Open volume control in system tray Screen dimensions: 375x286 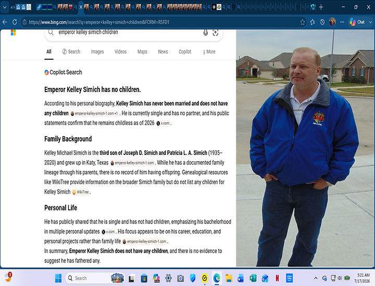point(340,278)
